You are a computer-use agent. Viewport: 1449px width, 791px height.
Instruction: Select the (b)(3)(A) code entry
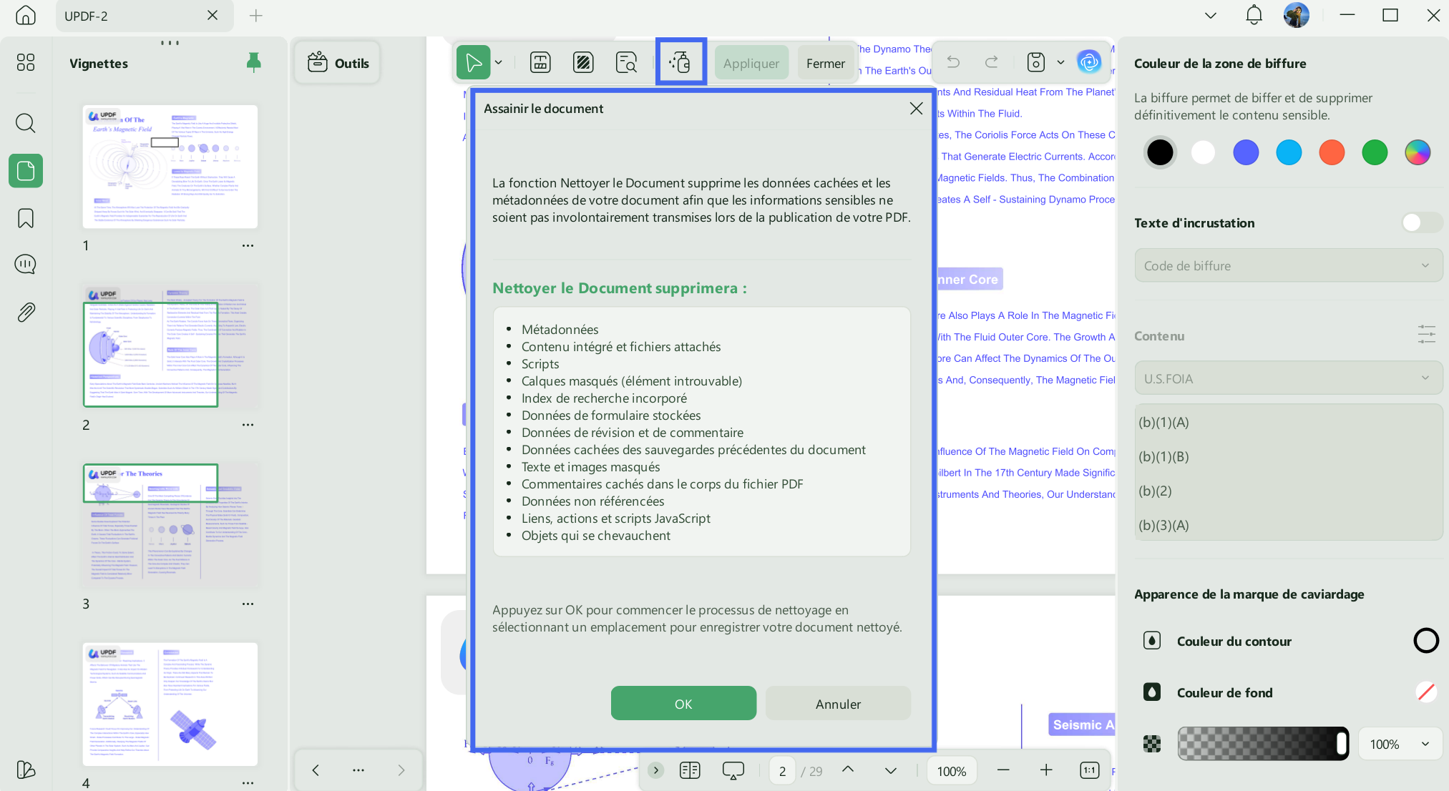[1288, 525]
